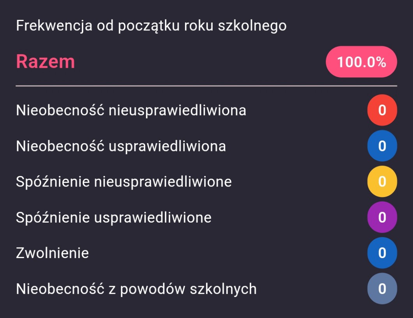The width and height of the screenshot is (413, 318).
Task: Click the purple excused lateness count badge
Action: pos(382,217)
